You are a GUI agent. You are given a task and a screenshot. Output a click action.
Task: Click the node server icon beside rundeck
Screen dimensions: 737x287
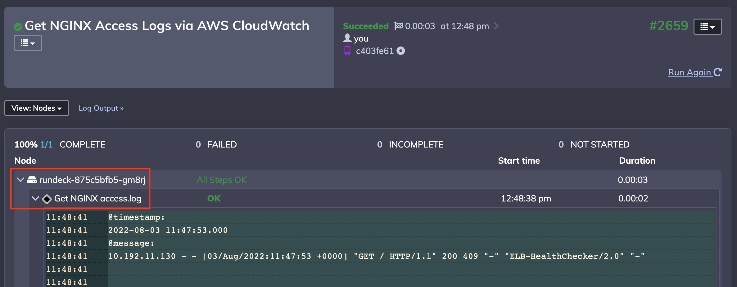click(32, 180)
